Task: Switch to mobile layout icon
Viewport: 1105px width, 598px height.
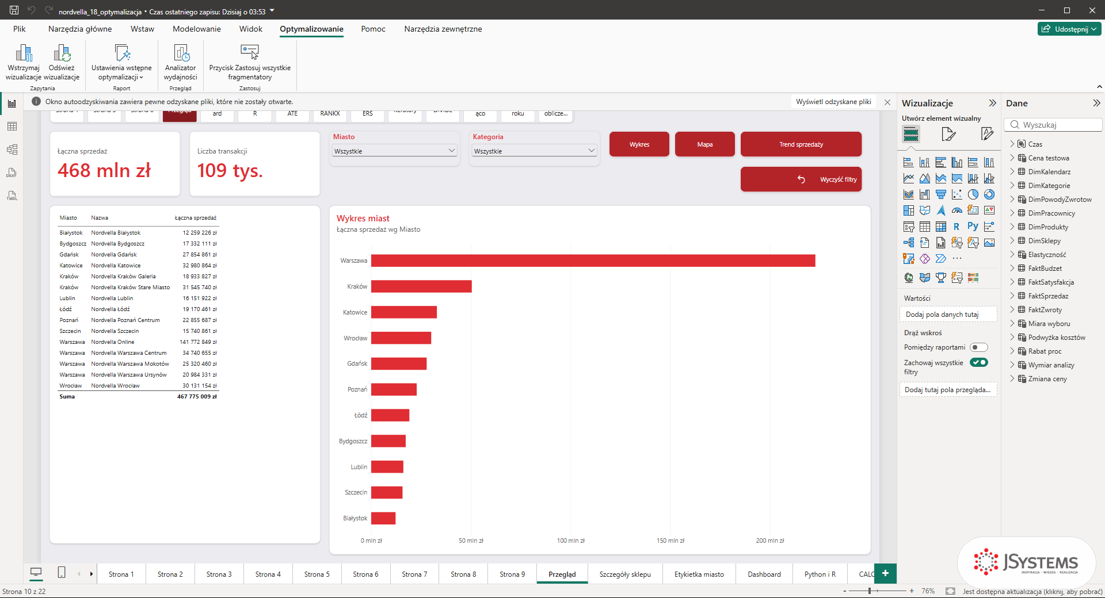Action: (x=62, y=572)
